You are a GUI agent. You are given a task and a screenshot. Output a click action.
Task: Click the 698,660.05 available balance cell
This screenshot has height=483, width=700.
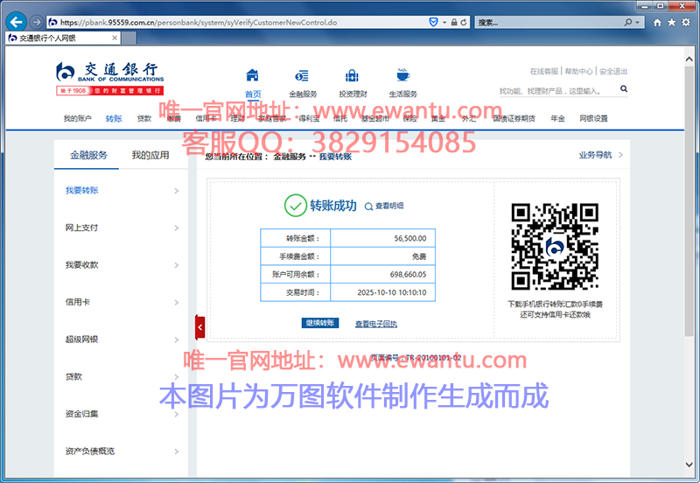[x=382, y=275]
